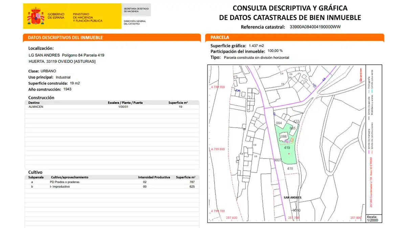
Task: Click the 'Construcción' section heading
Action: coord(41,98)
